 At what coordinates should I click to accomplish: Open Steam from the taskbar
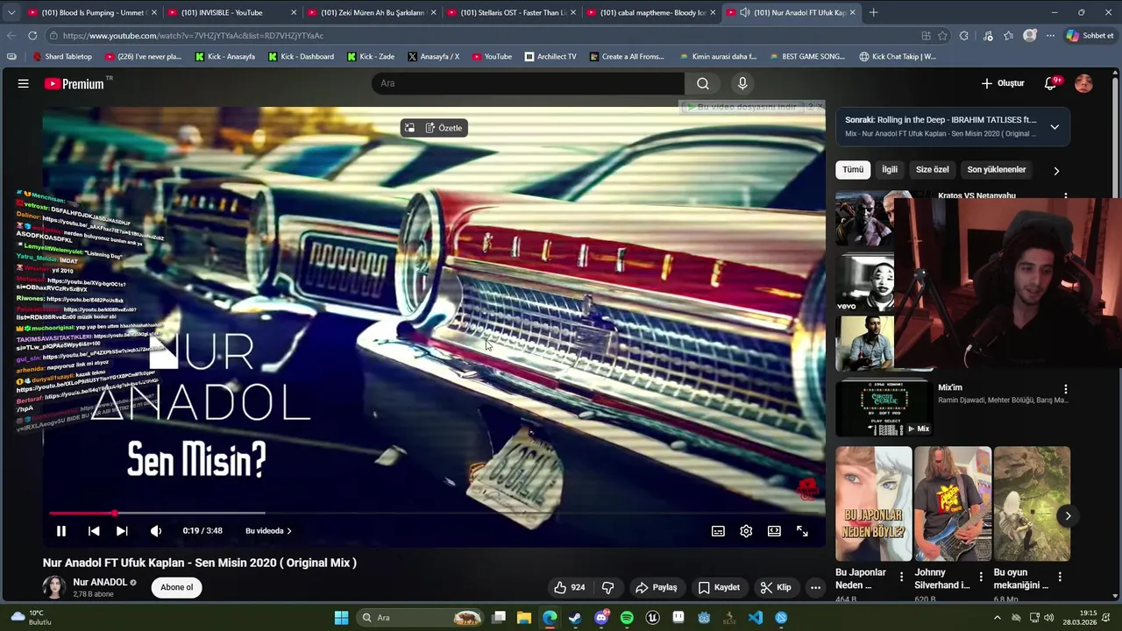point(575,618)
